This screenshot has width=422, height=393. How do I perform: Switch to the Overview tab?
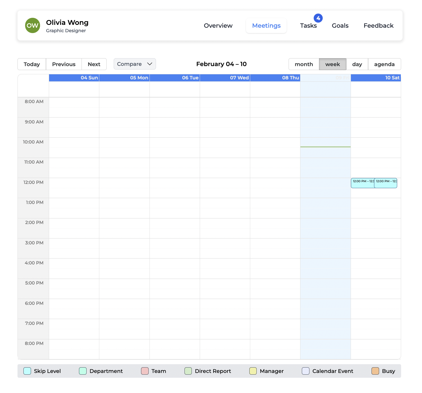click(218, 26)
